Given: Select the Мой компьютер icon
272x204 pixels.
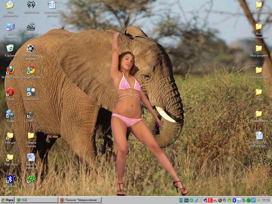Looking at the screenshot, I should click(10, 27).
